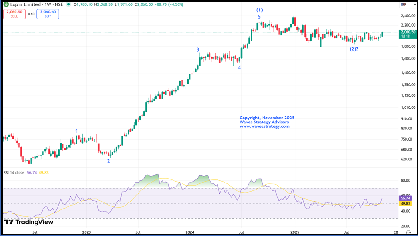Click the purple 56.74 value in RSI legend
The image size is (418, 236).
31,173
